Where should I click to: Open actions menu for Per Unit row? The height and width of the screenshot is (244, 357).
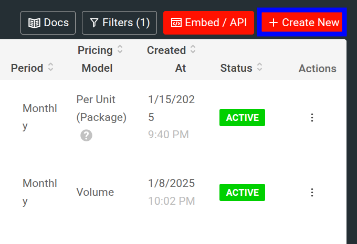tap(312, 118)
